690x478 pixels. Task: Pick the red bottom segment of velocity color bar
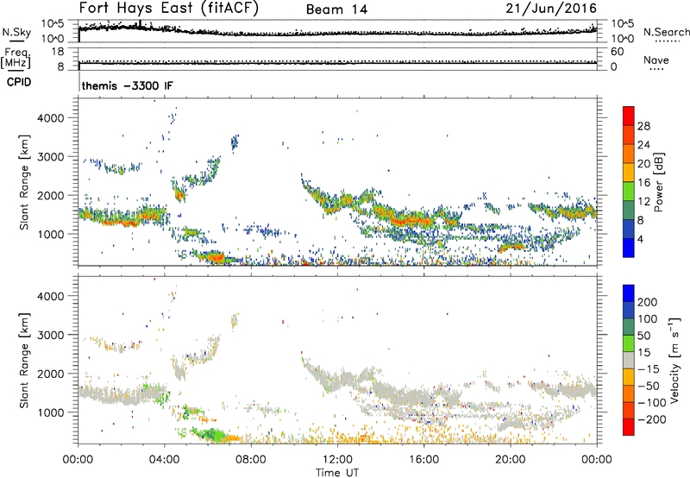click(629, 427)
